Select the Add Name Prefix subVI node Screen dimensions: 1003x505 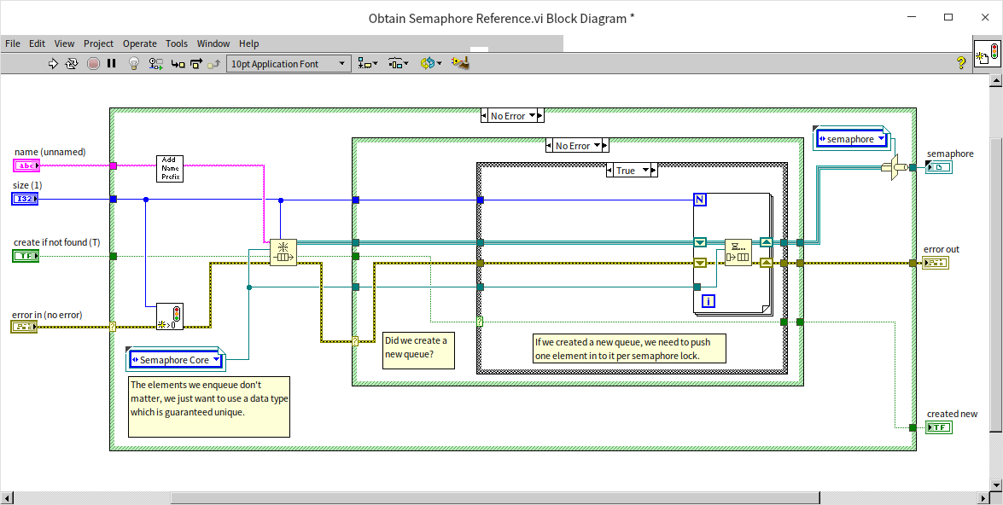point(169,168)
